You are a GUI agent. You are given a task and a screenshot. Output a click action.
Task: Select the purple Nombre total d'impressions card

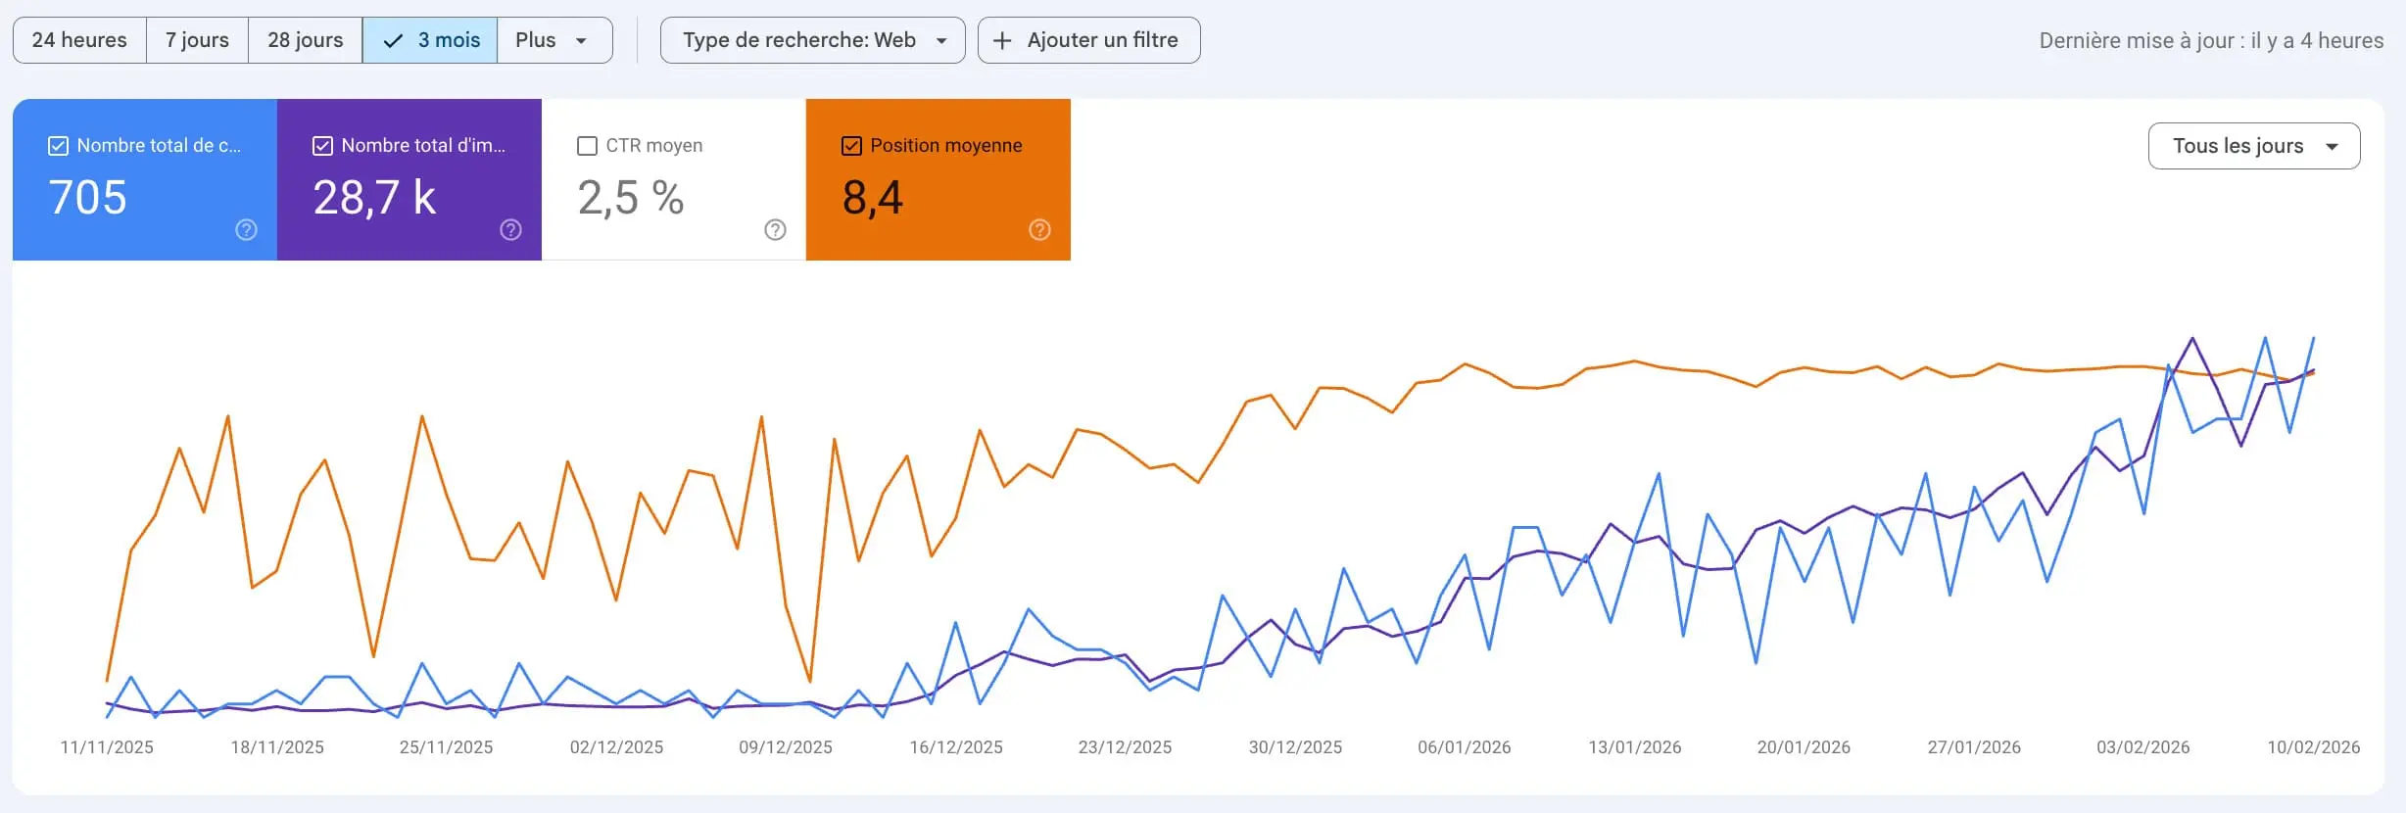409,181
